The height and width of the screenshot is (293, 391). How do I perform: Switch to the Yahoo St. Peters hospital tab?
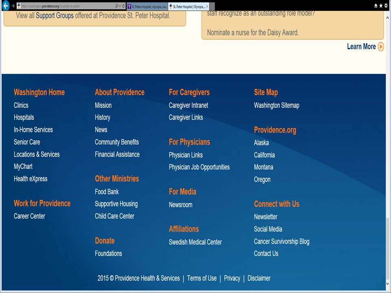pyautogui.click(x=147, y=7)
